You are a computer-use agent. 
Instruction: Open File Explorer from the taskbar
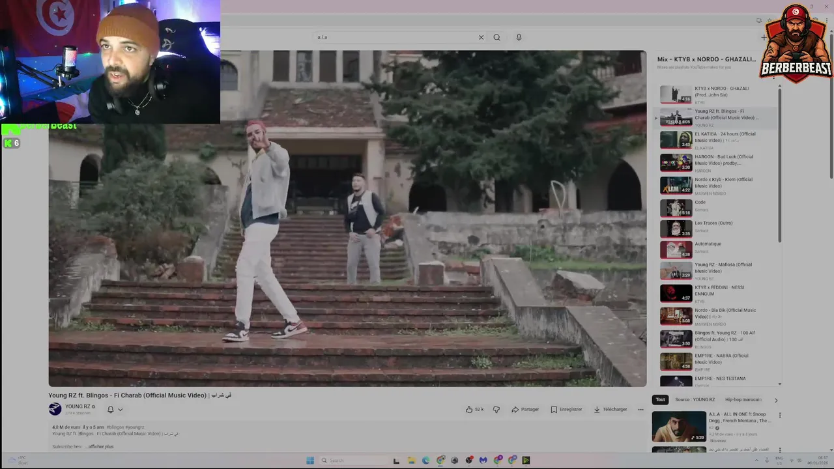[x=411, y=460]
